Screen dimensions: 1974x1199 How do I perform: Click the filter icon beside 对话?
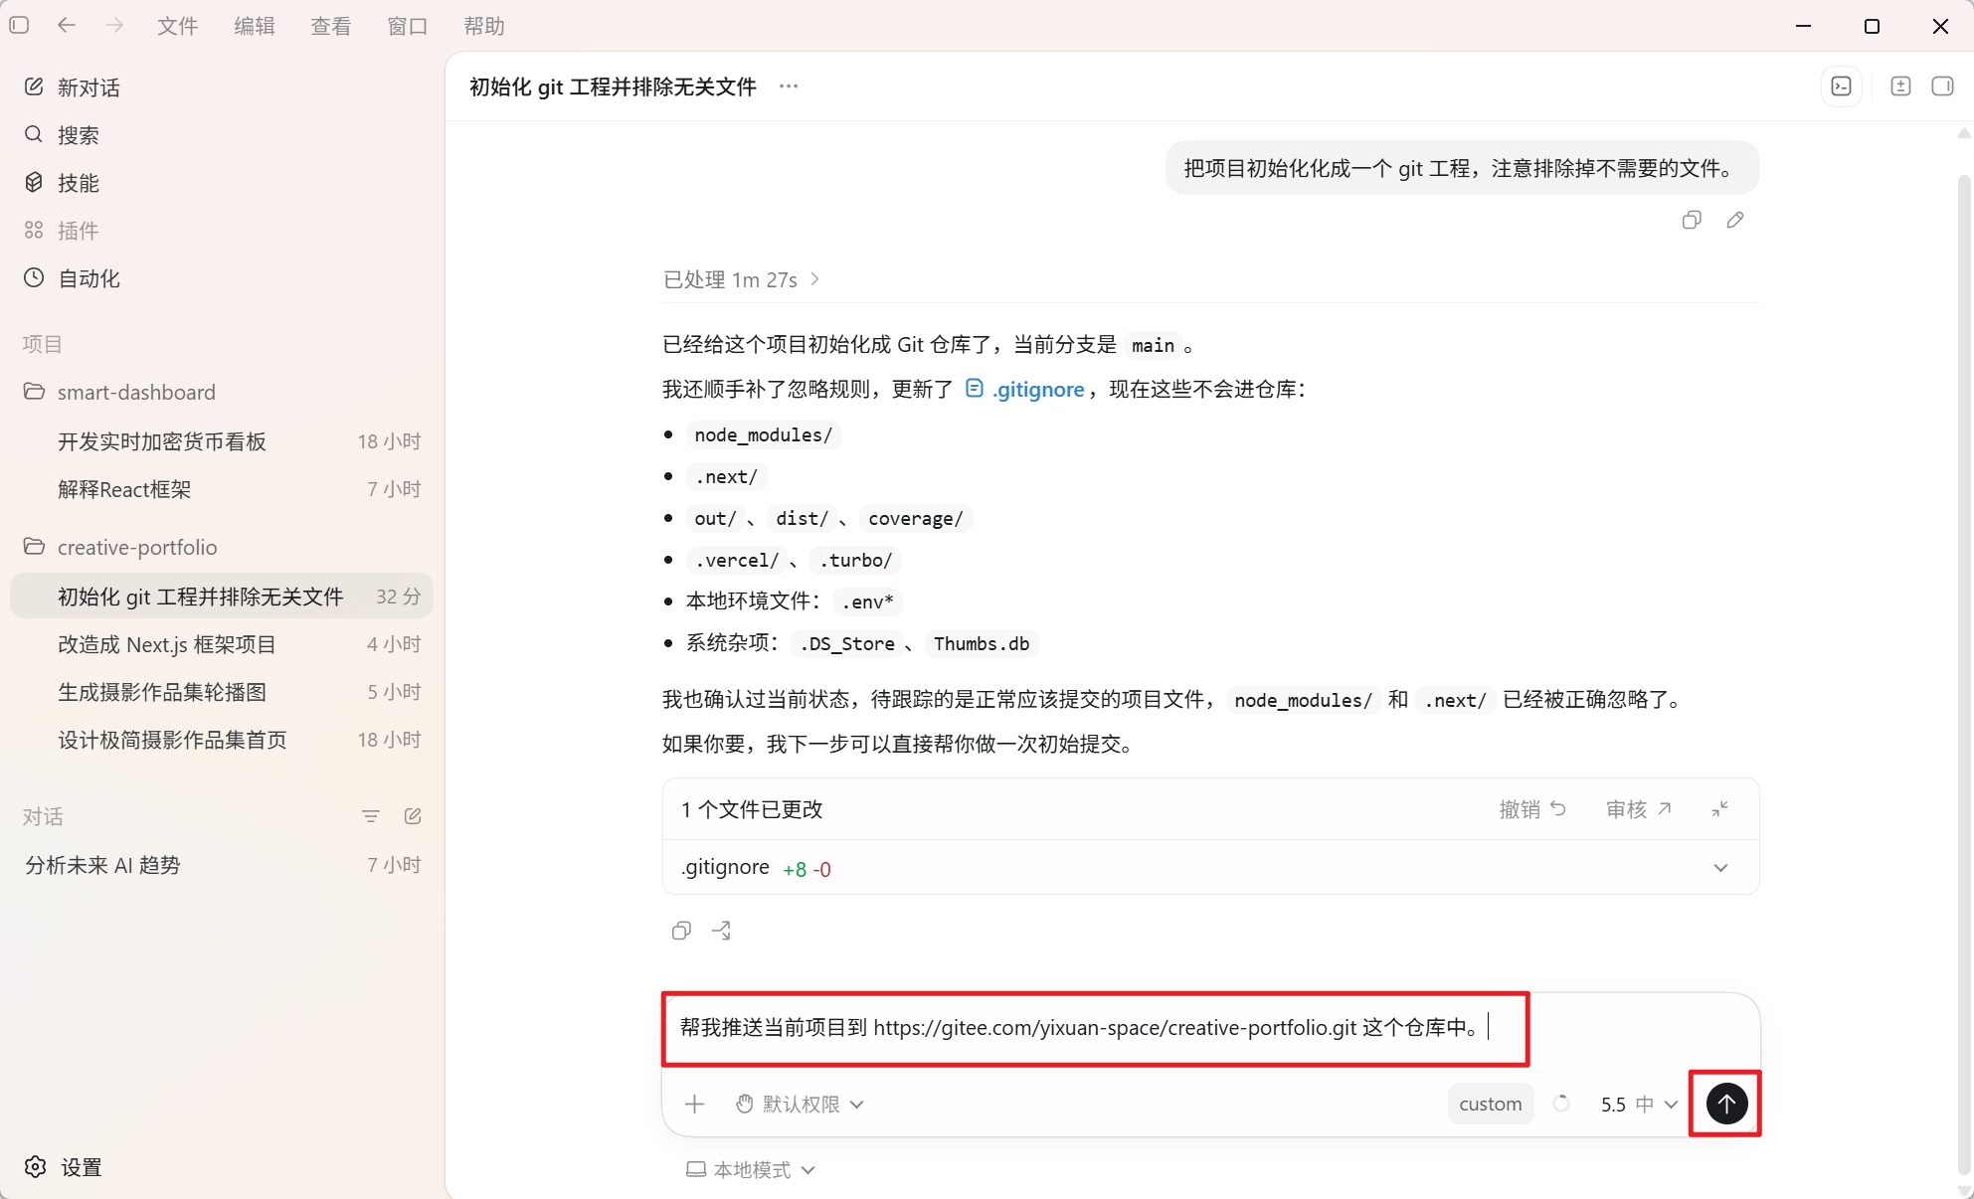pos(371,816)
